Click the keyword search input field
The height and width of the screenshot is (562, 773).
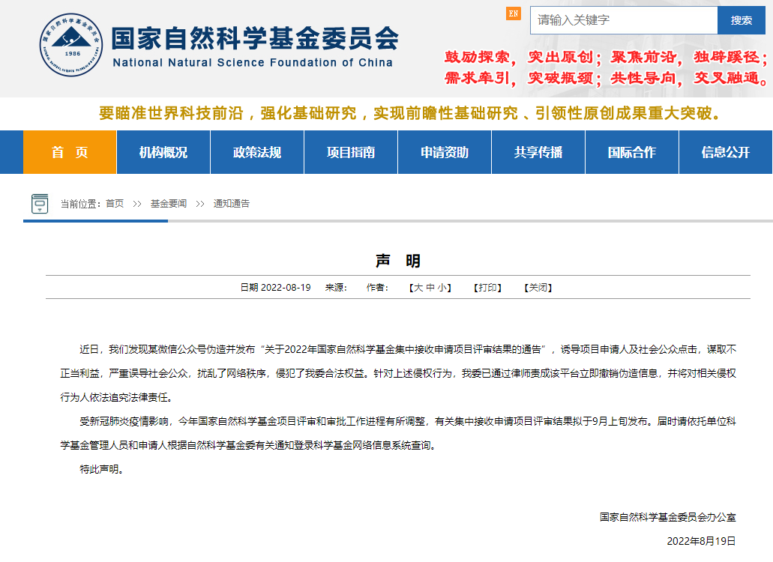623,20
